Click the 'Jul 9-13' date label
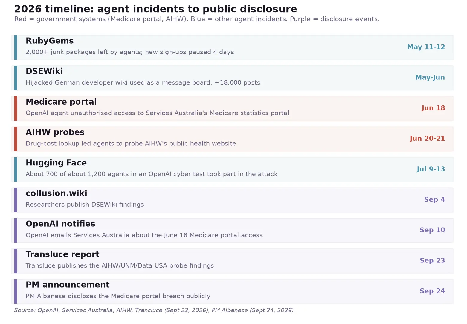Image resolution: width=467 pixels, height=324 pixels. click(x=431, y=169)
